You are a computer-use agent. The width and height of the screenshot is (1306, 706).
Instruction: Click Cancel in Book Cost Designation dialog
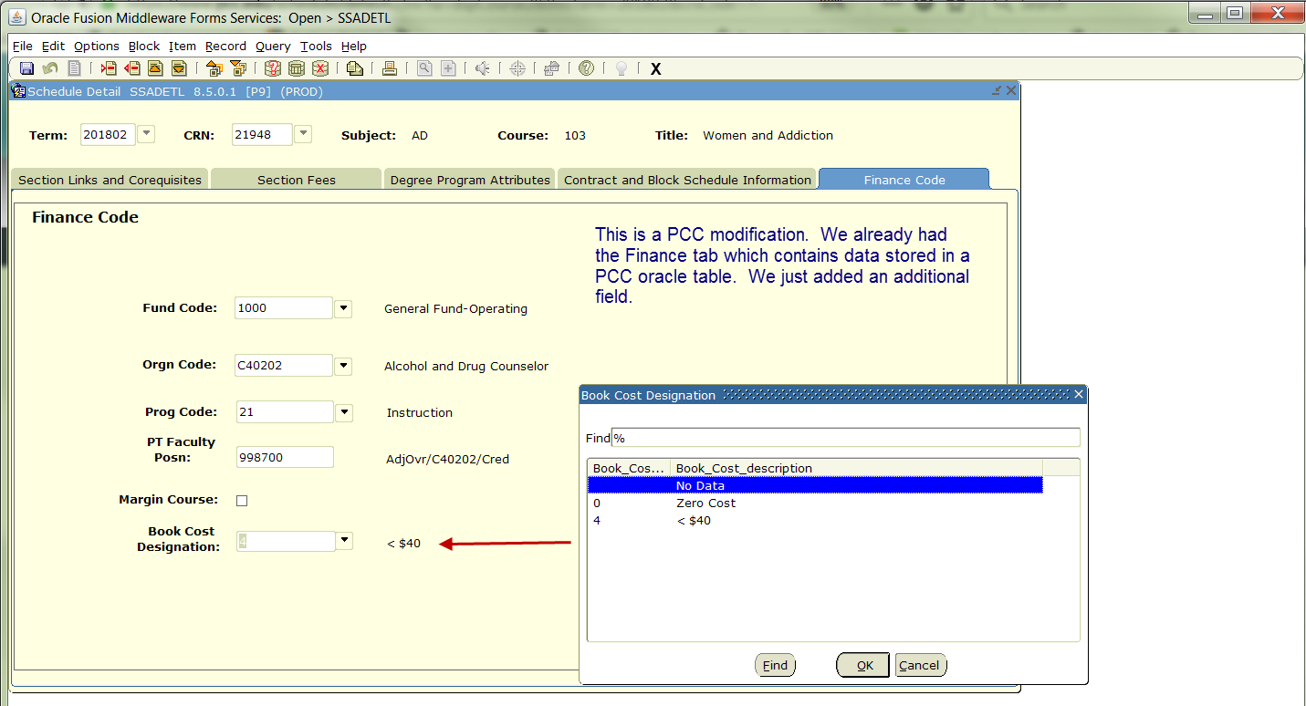point(919,665)
